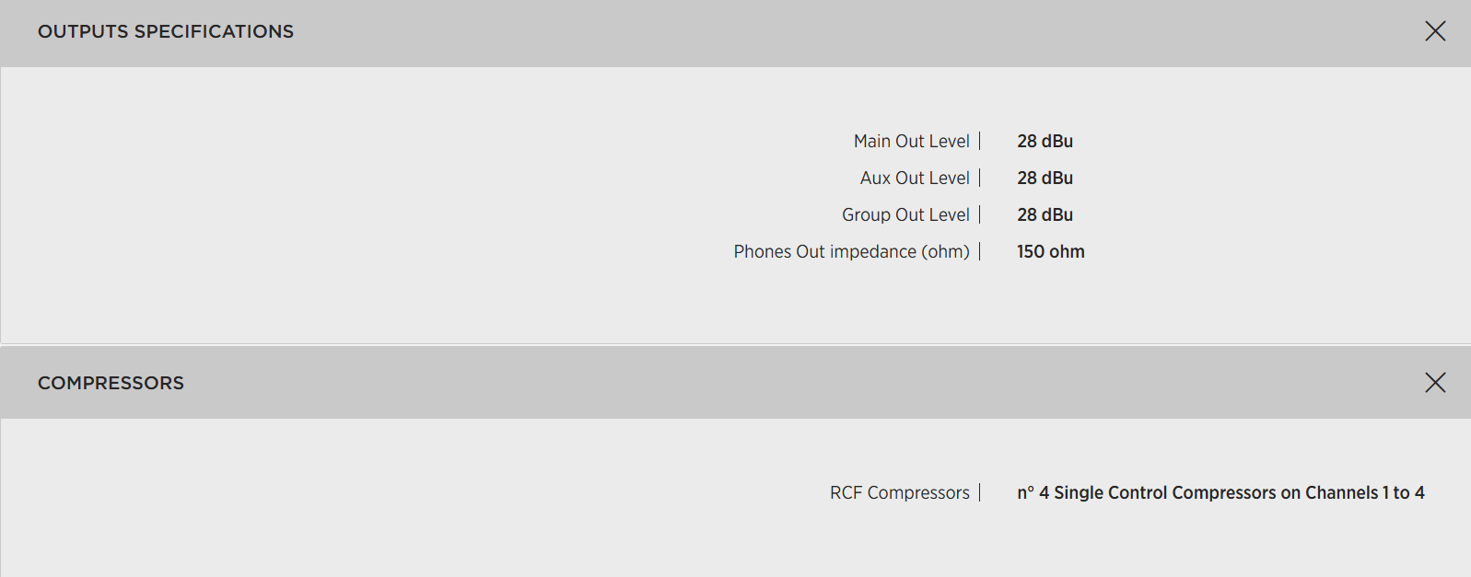Select the Group Out Level label
1471x577 pixels.
click(905, 214)
